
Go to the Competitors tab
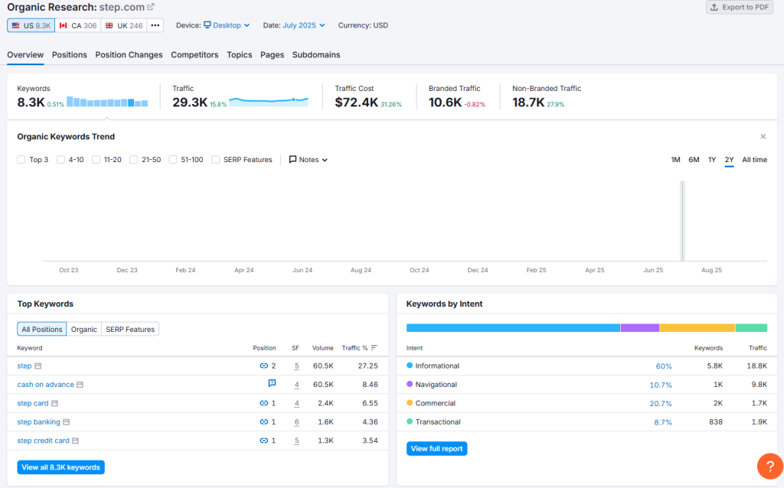tap(194, 55)
